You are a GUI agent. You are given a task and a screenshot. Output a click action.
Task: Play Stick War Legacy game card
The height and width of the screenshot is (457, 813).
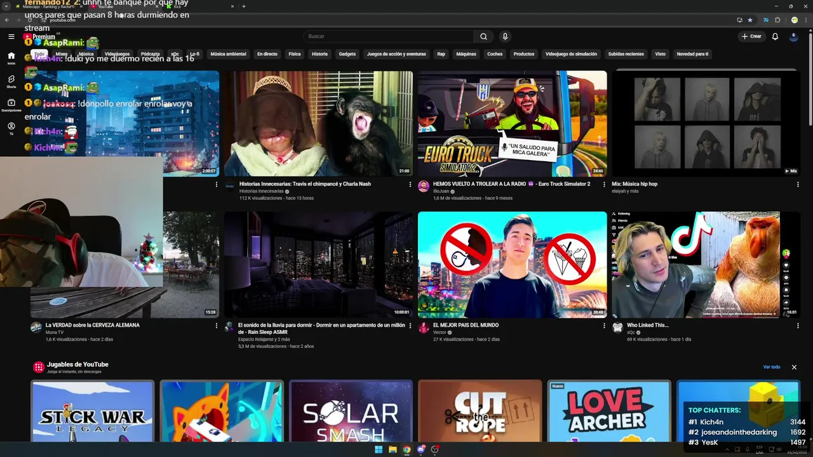tap(93, 411)
